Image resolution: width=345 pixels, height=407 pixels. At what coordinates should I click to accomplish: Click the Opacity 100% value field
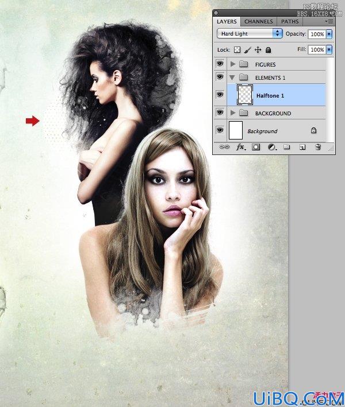[317, 34]
